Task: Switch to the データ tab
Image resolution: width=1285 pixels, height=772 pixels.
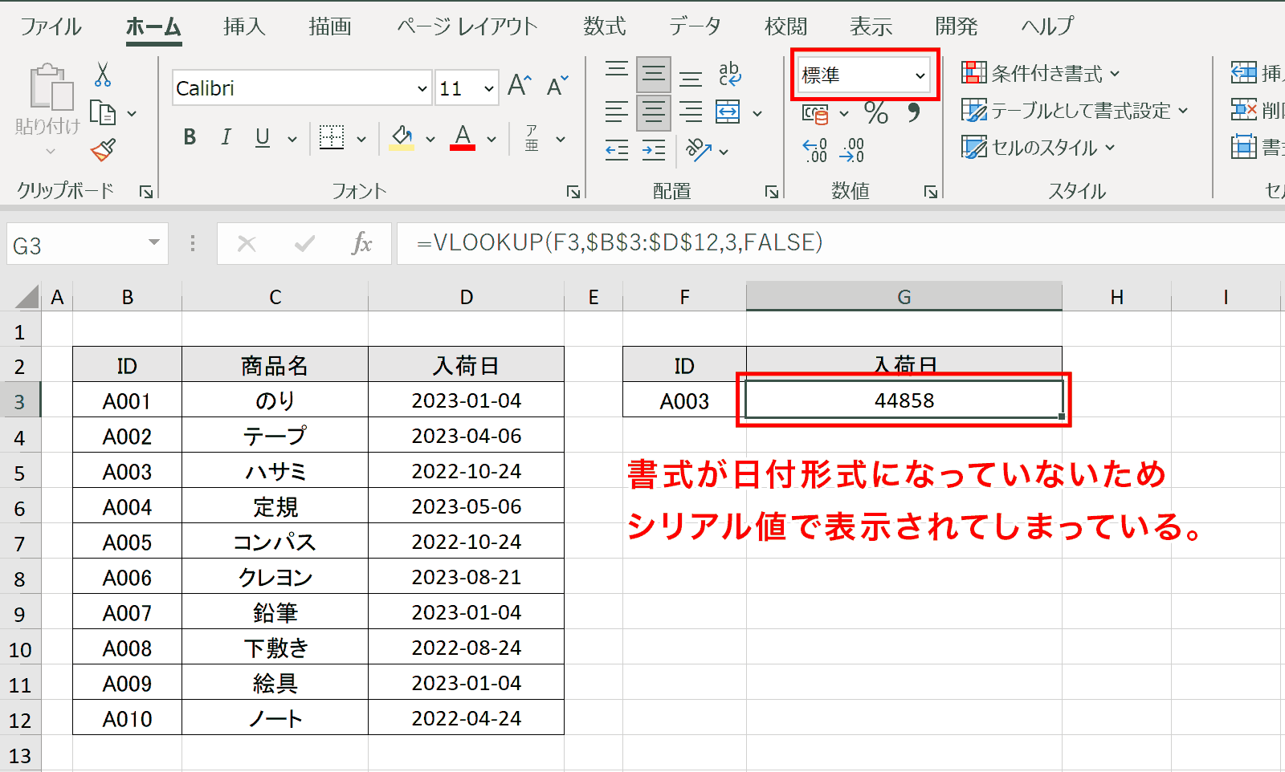Action: [x=695, y=26]
